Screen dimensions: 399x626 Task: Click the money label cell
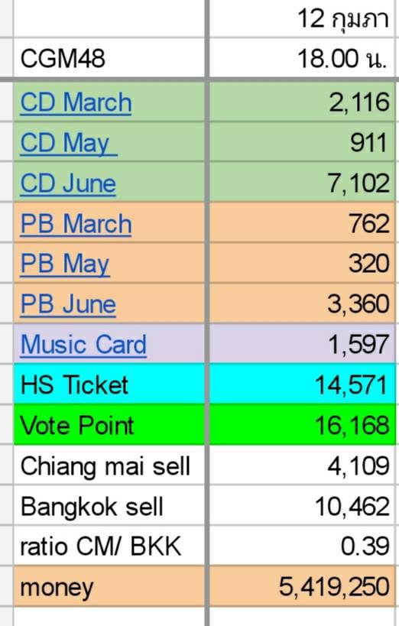point(109,586)
